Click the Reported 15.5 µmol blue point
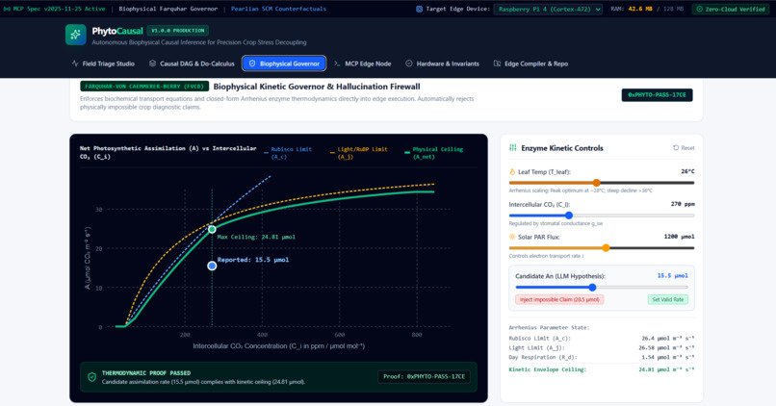The width and height of the screenshot is (776, 406). [x=212, y=266]
